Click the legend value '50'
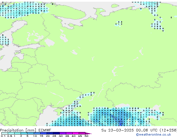The width and height of the screenshot is (177, 137). (86, 136)
